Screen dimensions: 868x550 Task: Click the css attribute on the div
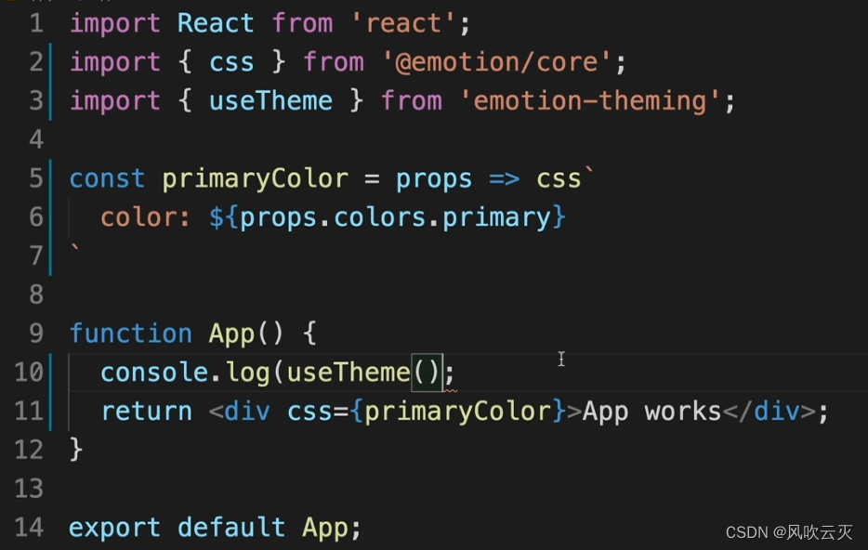309,412
